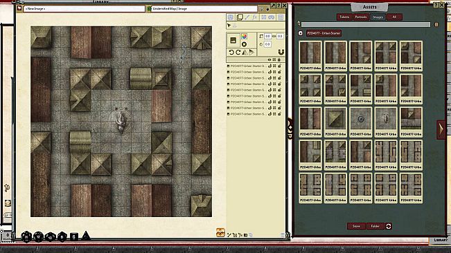Screen dimensions: 451x253
Task: Switch to All tab in Assets
Action: click(394, 17)
